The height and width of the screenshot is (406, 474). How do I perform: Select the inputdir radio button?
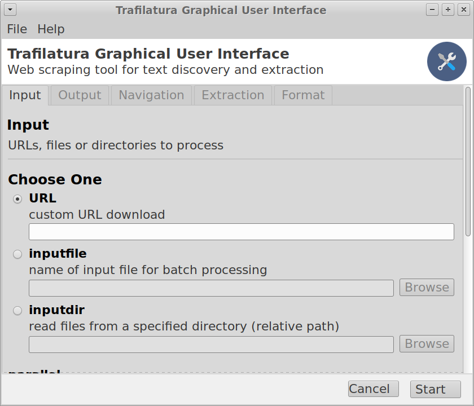point(17,310)
